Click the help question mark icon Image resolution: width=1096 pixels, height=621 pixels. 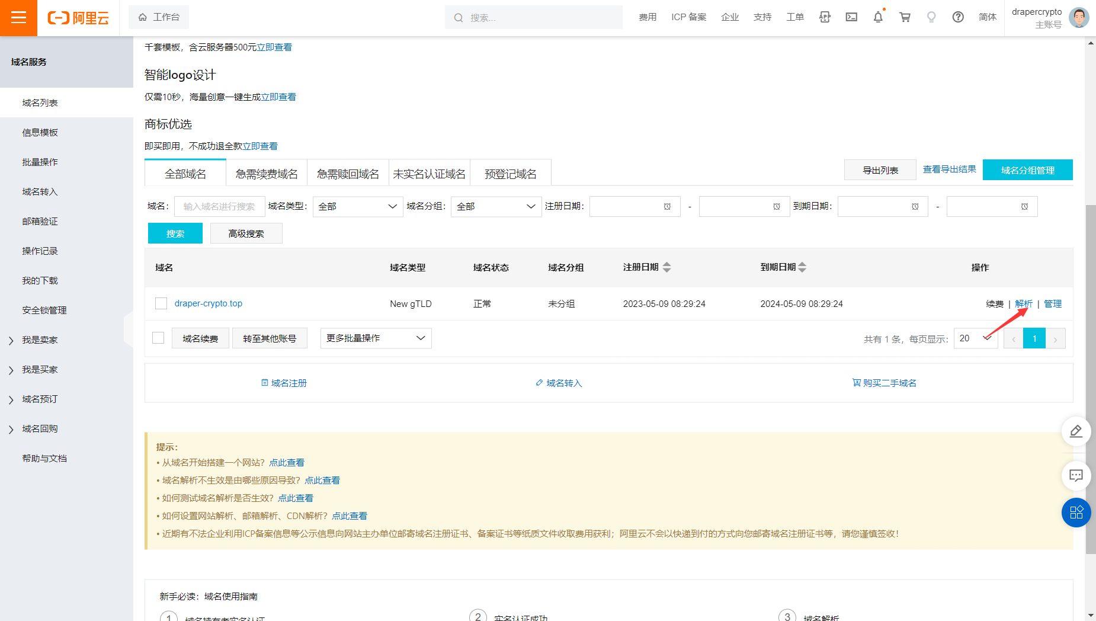click(x=958, y=17)
